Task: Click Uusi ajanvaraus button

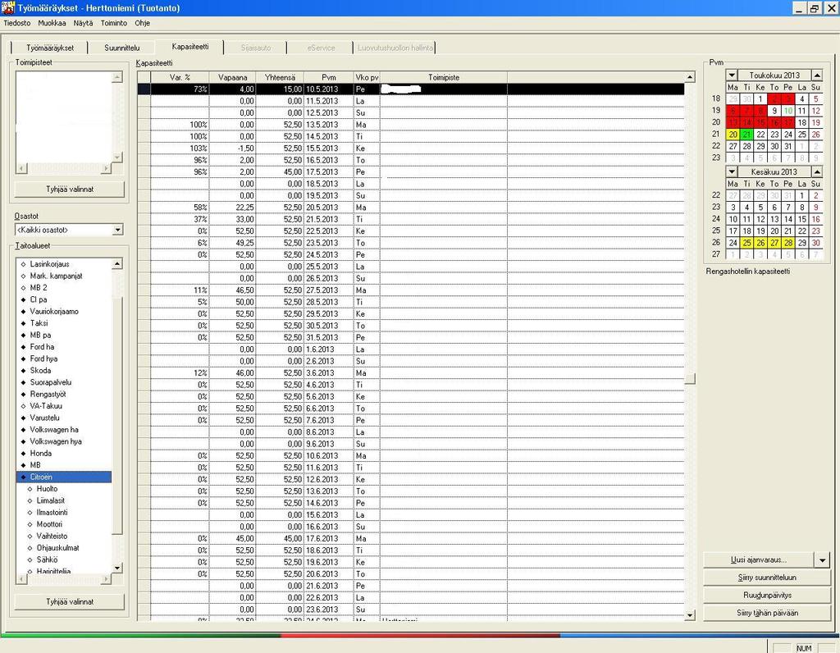Action: pos(759,559)
